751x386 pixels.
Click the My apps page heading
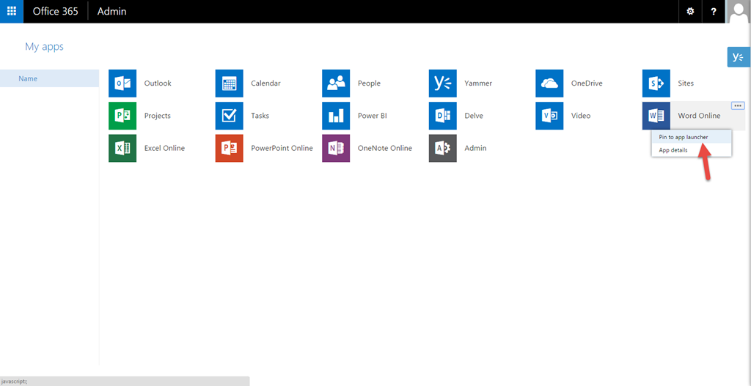(x=44, y=47)
